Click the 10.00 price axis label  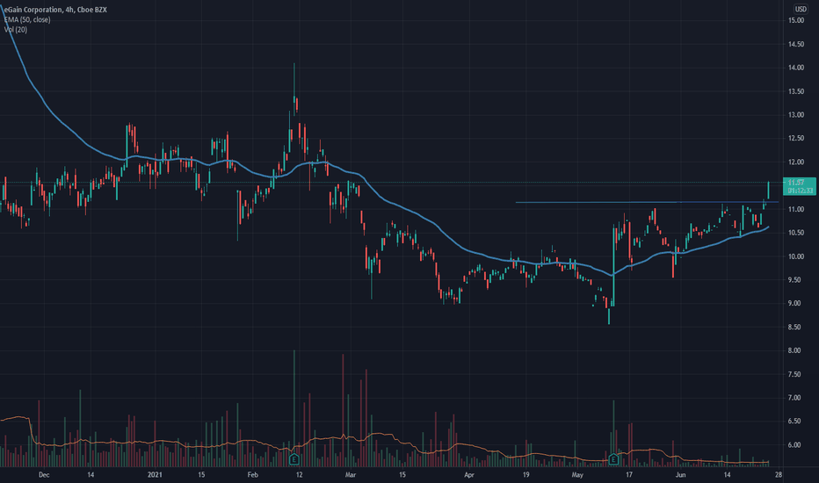[x=796, y=256]
